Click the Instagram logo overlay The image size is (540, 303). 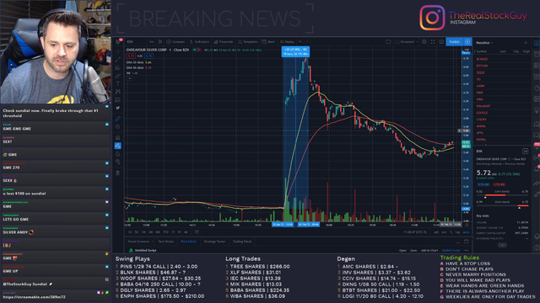tap(432, 18)
